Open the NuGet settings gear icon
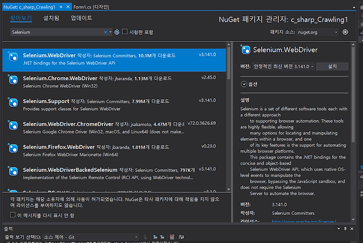Screen dimensions: 363x243 pyautogui.click(x=345, y=32)
